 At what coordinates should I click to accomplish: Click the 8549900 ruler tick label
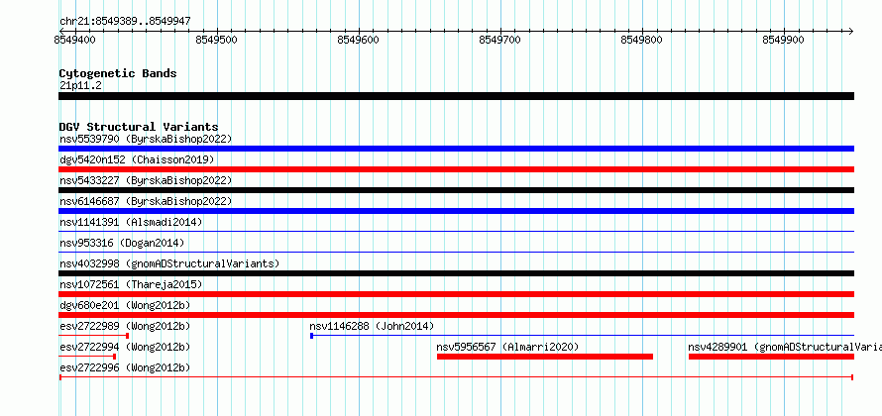784,40
